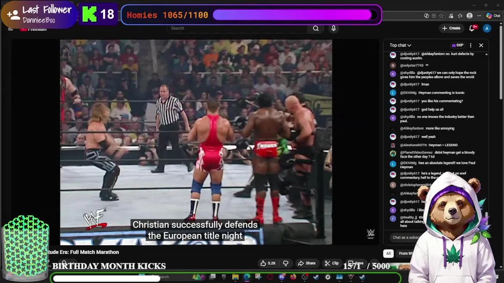Image resolution: width=504 pixels, height=283 pixels.
Task: Click the Edge browser profile avatar
Action: tap(469, 16)
